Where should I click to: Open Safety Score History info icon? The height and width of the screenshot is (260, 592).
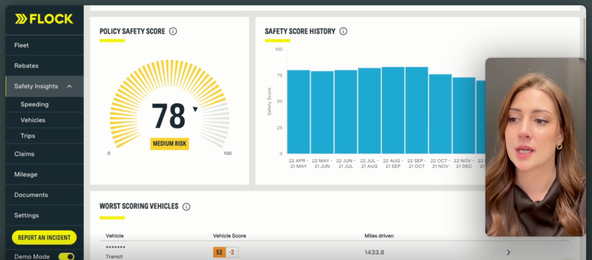pyautogui.click(x=343, y=31)
